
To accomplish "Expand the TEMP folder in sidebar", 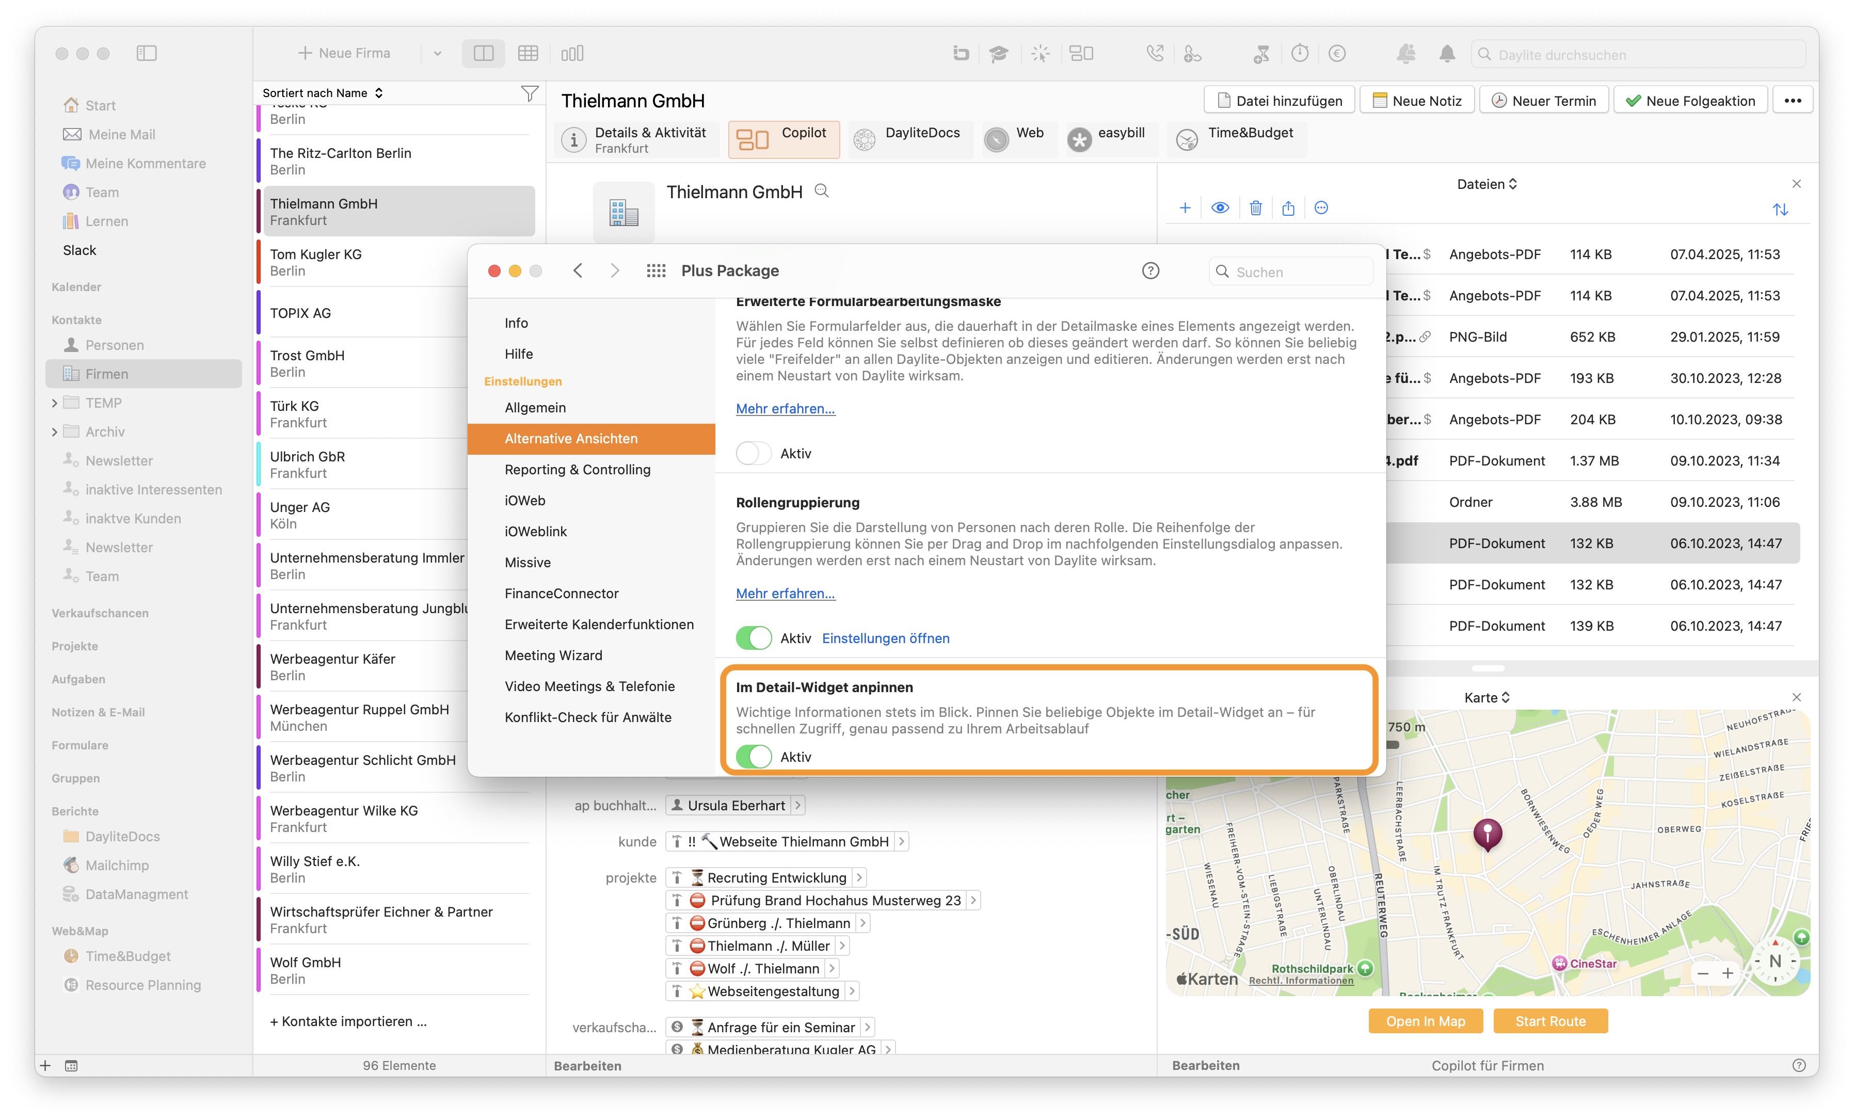I will 54,403.
